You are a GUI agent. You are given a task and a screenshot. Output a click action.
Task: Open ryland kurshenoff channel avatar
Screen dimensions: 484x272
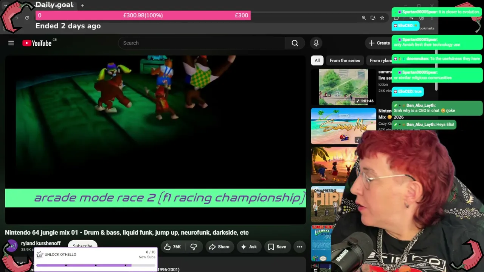point(11,246)
